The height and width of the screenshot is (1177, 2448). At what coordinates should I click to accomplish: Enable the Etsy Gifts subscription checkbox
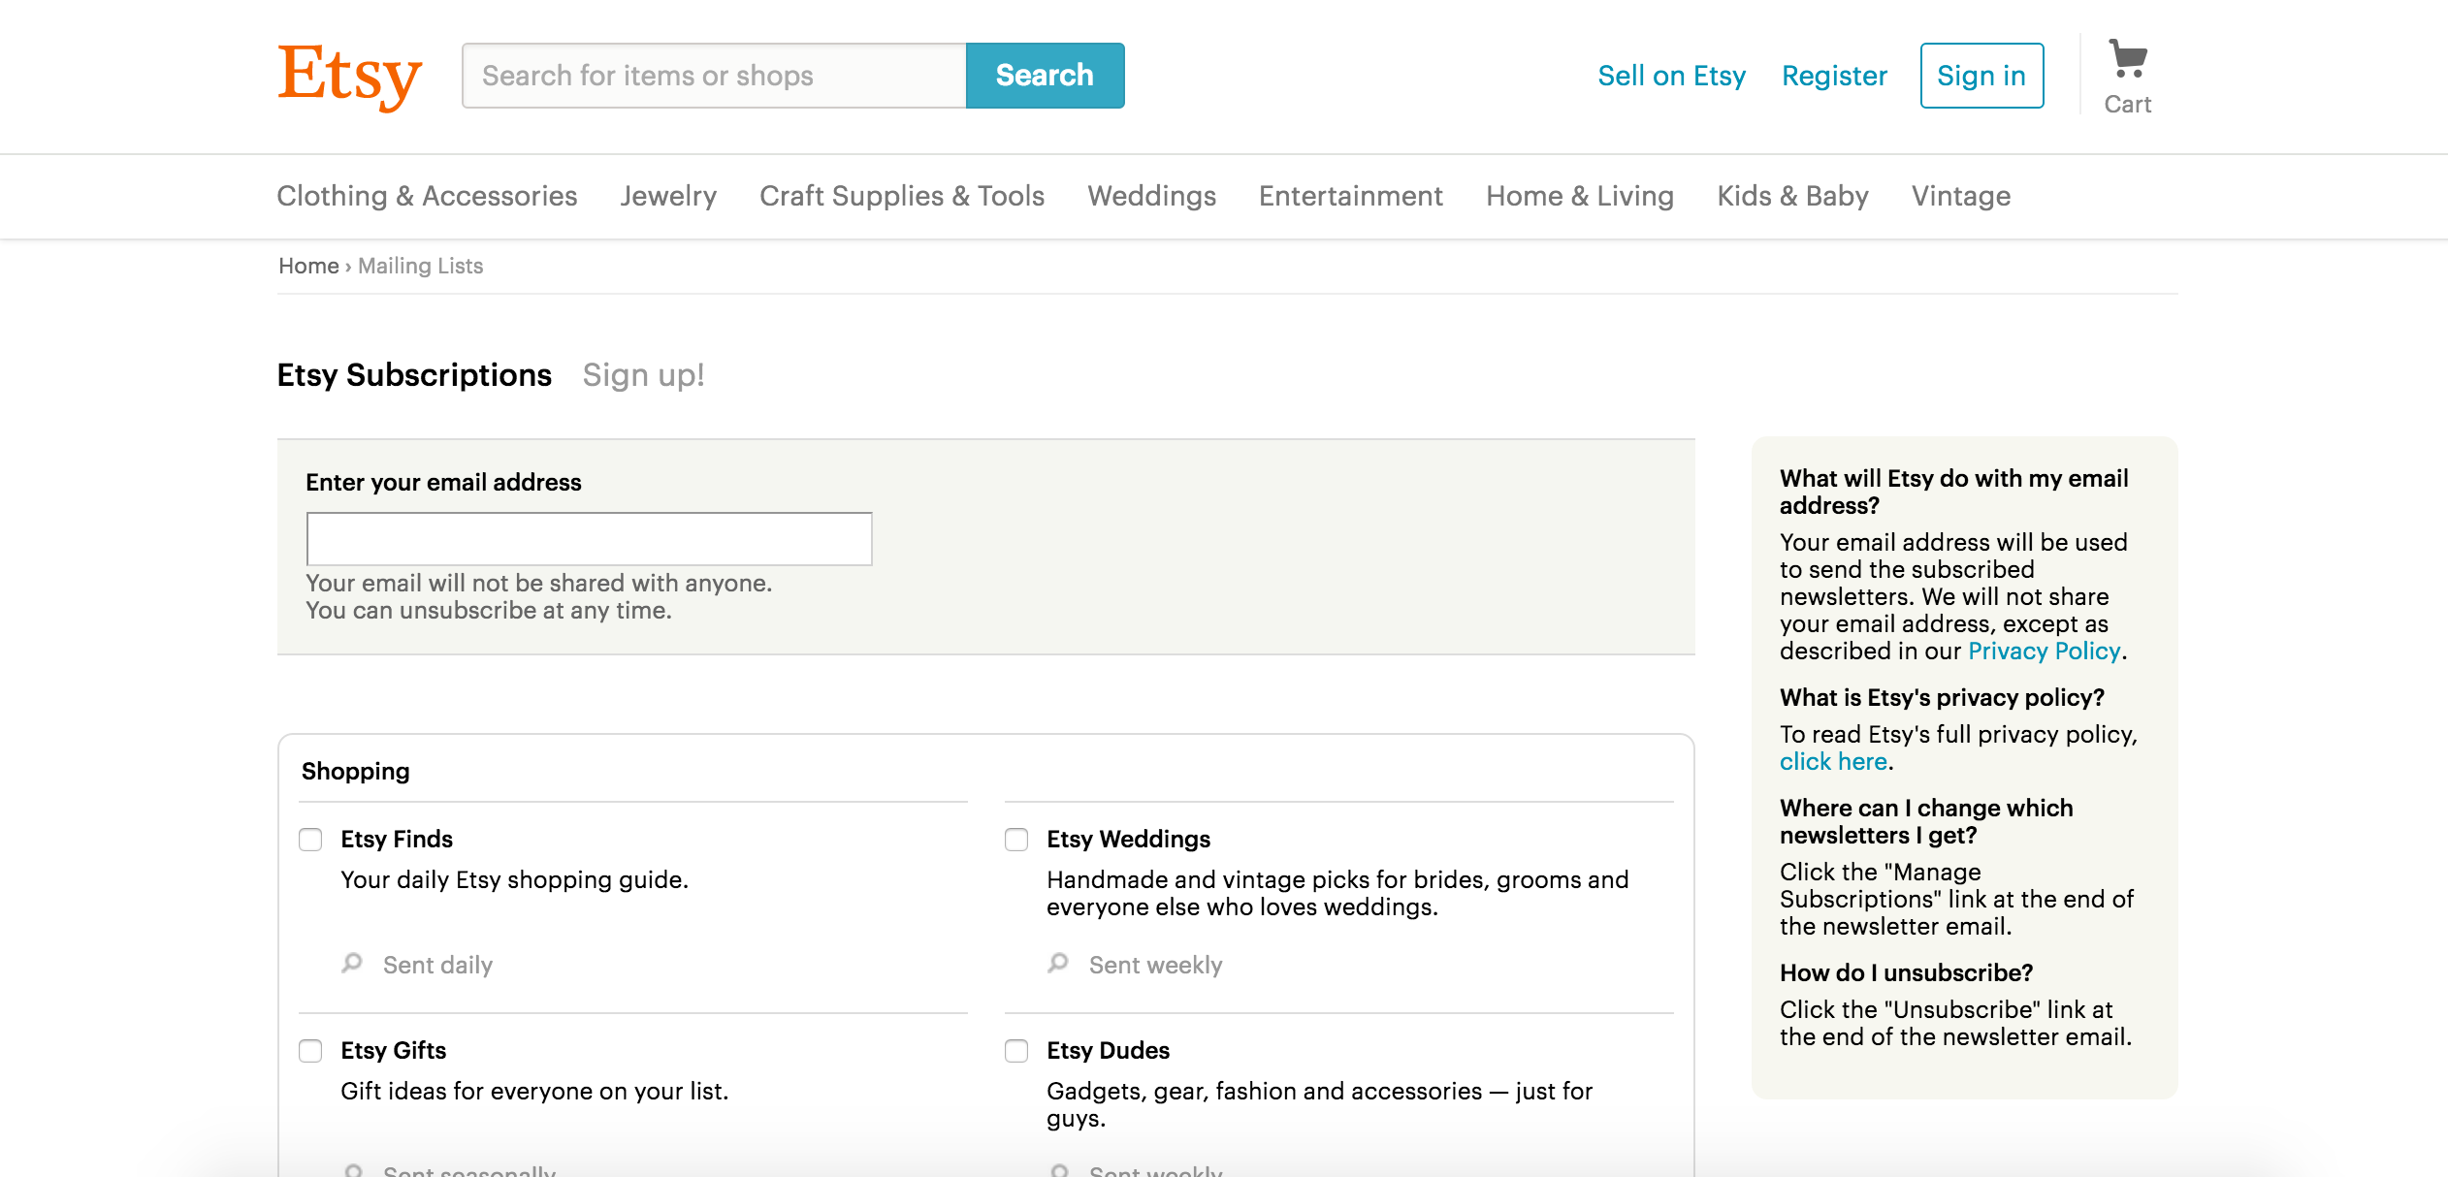[x=310, y=1051]
